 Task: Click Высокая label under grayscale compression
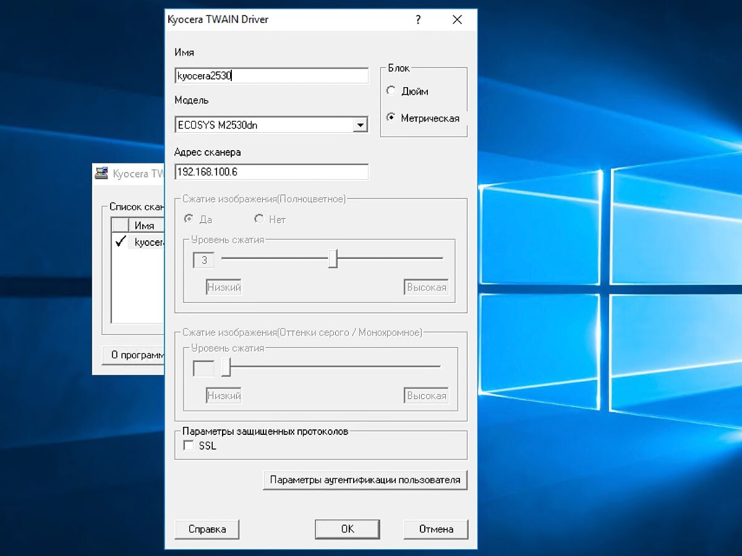coord(427,396)
